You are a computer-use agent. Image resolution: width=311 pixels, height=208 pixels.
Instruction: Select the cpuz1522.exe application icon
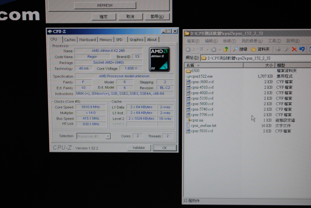(x=188, y=76)
